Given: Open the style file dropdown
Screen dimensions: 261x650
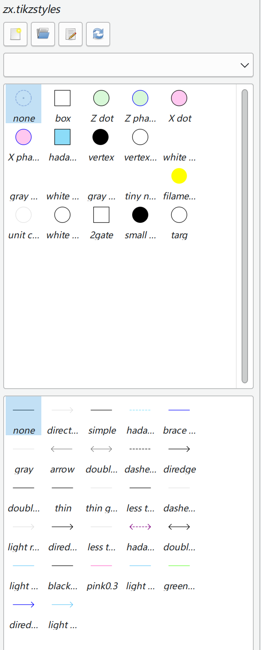Looking at the screenshot, I should pyautogui.click(x=244, y=65).
